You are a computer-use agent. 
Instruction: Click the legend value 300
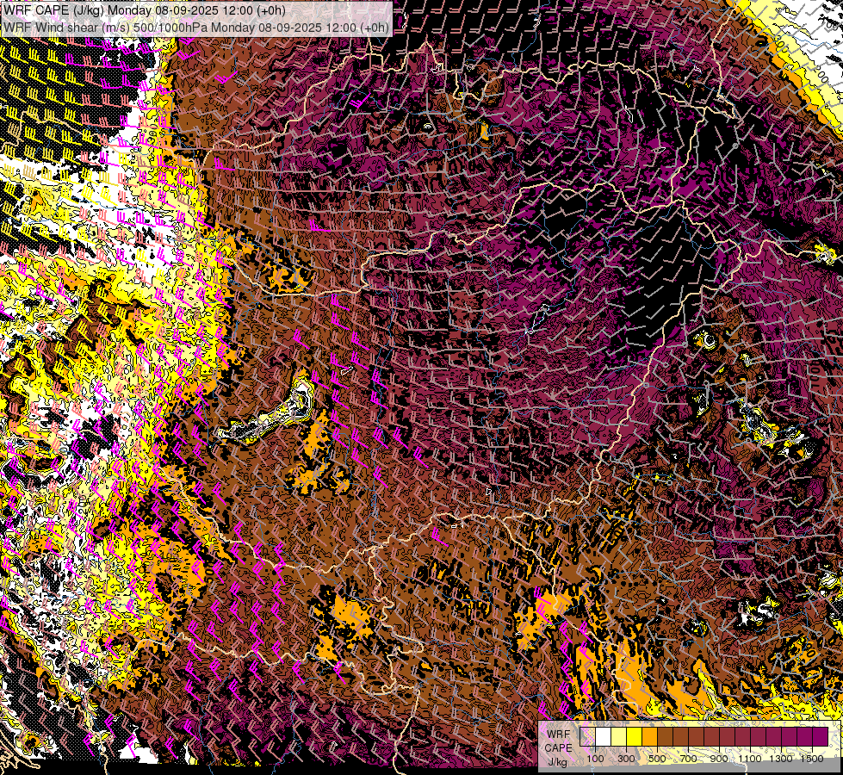point(626,759)
